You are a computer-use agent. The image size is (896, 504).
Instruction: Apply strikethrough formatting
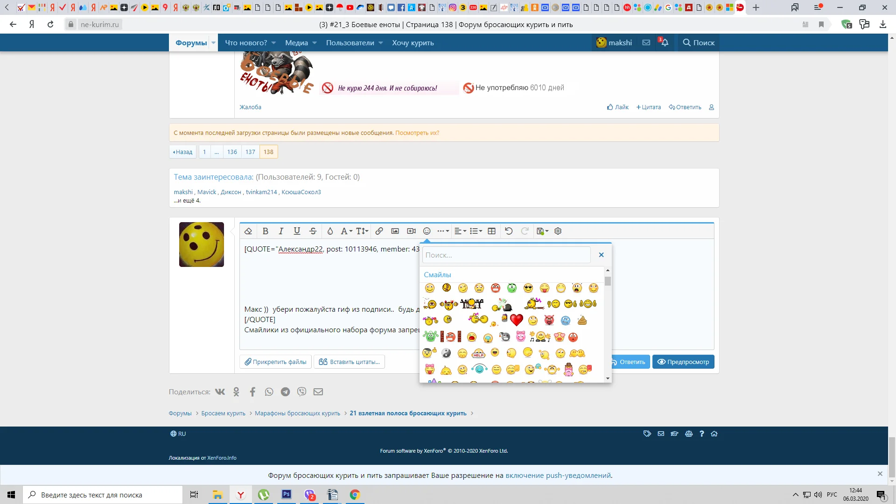tap(313, 231)
